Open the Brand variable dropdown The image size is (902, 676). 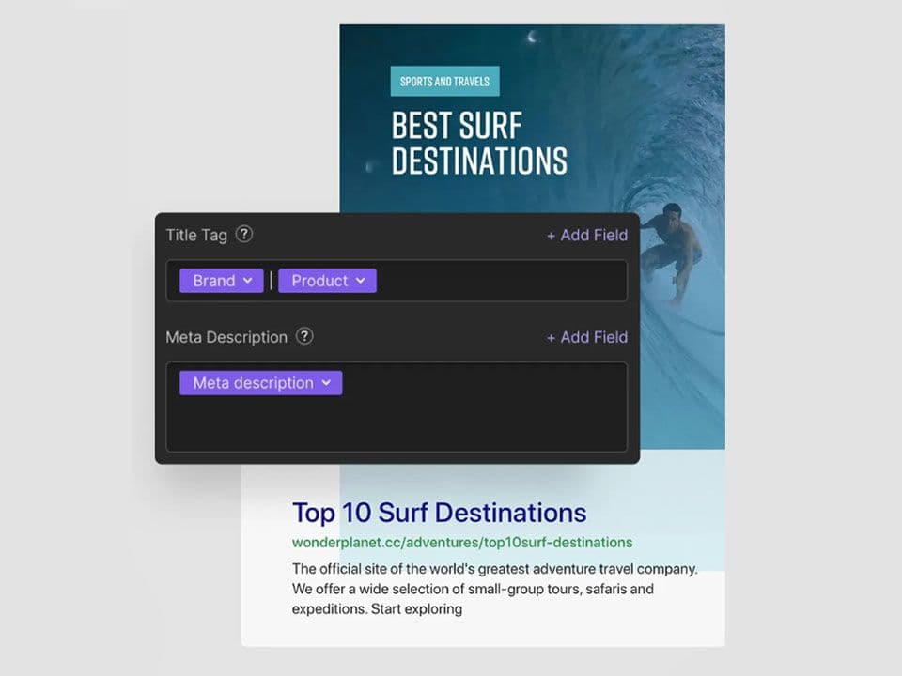221,281
